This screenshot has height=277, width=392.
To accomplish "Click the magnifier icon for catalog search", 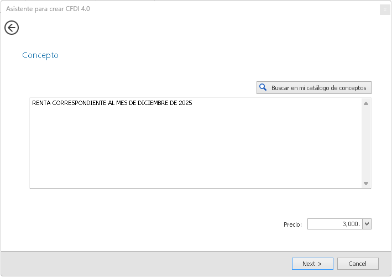I will click(263, 88).
